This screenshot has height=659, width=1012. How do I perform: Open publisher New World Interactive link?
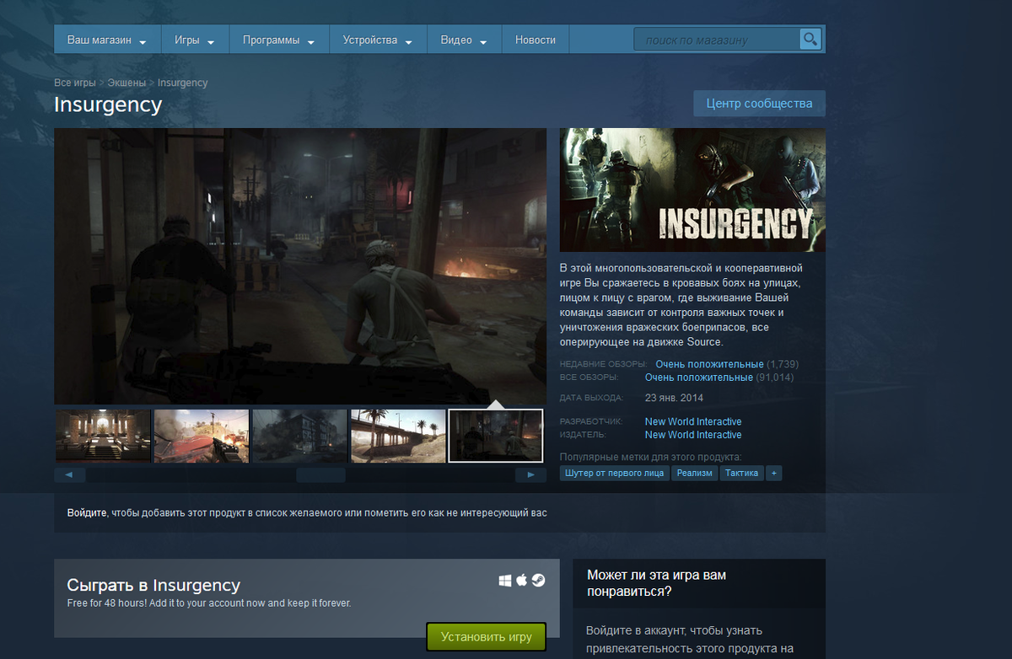693,435
